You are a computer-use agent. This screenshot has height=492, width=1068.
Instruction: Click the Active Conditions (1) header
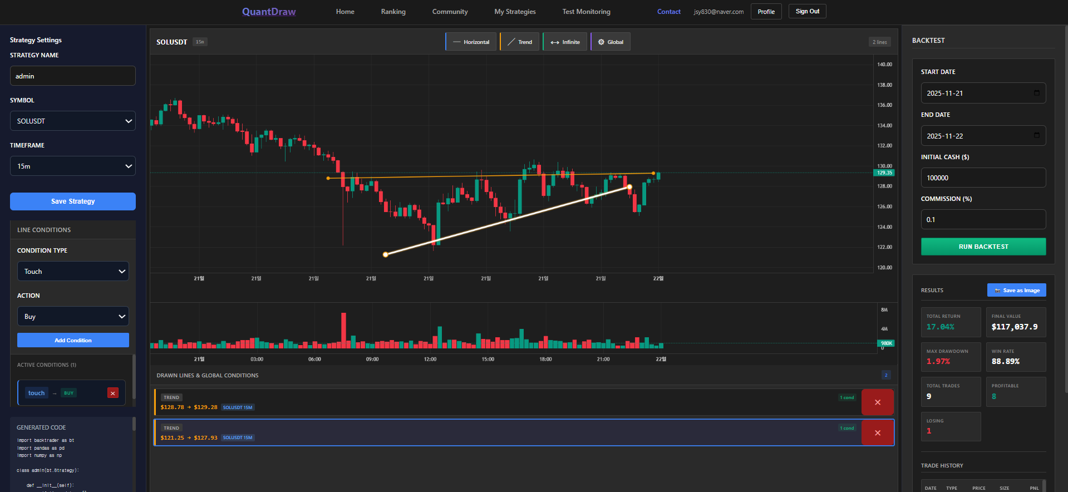coord(47,365)
